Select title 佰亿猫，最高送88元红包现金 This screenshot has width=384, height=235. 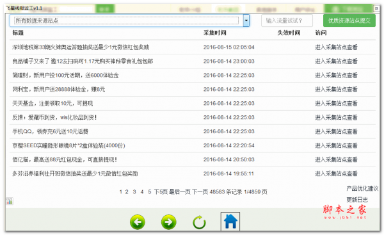(x=65, y=159)
